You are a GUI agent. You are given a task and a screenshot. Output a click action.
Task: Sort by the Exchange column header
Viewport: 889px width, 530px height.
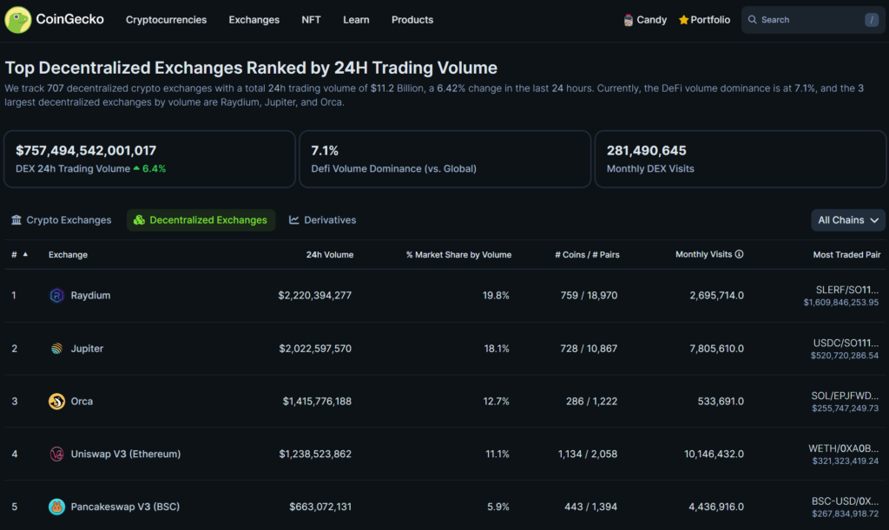68,255
